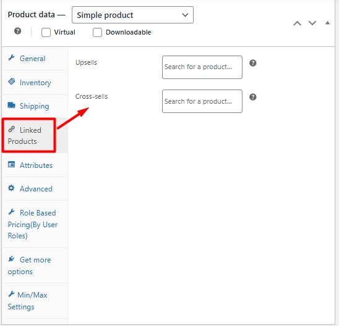
Task: Move Product data panel down
Action: point(312,23)
